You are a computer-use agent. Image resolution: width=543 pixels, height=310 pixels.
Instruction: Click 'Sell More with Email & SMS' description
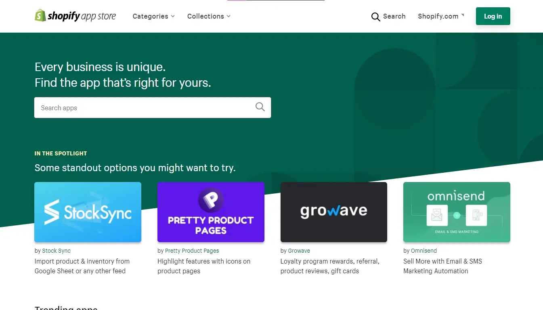[442, 261]
